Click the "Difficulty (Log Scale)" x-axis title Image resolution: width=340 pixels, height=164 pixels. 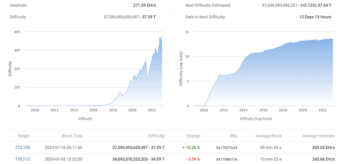click(x=256, y=119)
